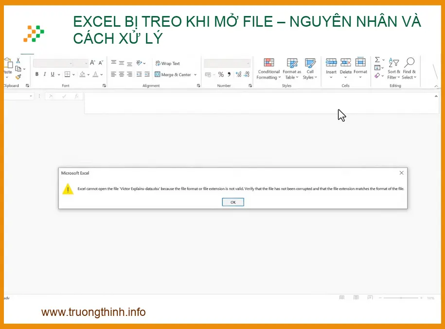Toggle Wrap Text
The width and height of the screenshot is (445, 329).
[x=167, y=64]
